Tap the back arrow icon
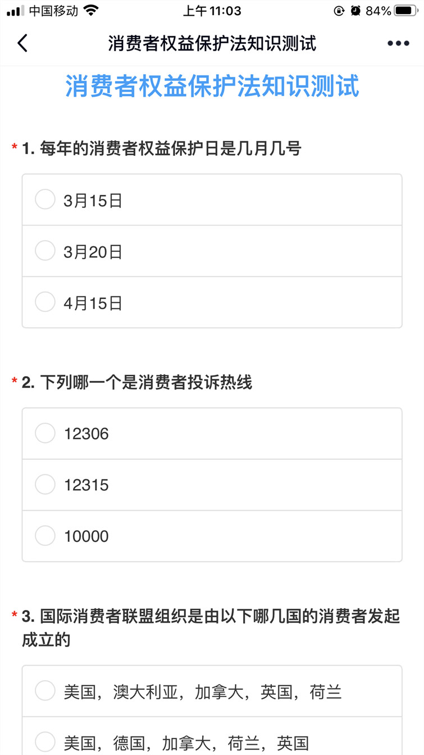The height and width of the screenshot is (755, 424). pyautogui.click(x=22, y=43)
